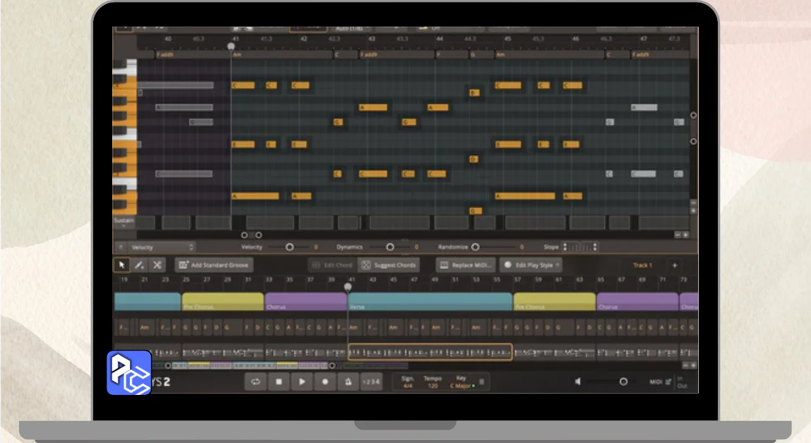Click the volume slider knob
This screenshot has width=811, height=443.
click(623, 382)
